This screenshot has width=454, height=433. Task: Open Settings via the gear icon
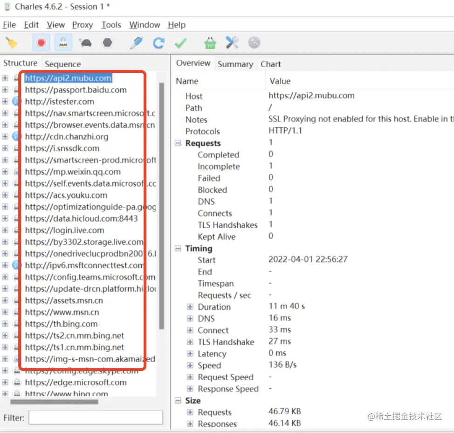coord(254,43)
